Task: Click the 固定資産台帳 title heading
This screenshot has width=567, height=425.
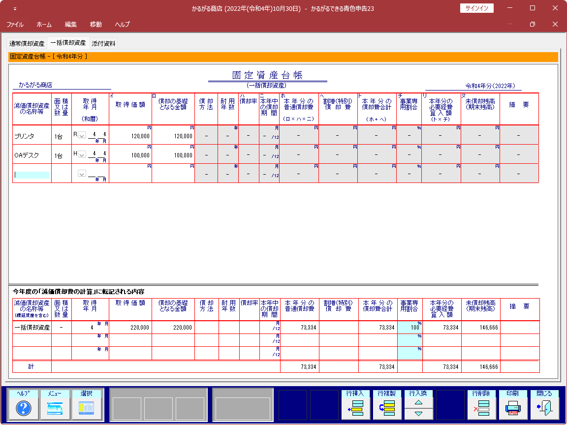Action: tap(268, 75)
